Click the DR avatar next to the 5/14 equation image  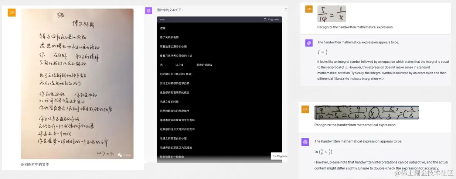tap(309, 9)
